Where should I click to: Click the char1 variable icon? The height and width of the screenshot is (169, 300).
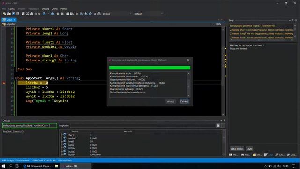[x=65, y=135]
